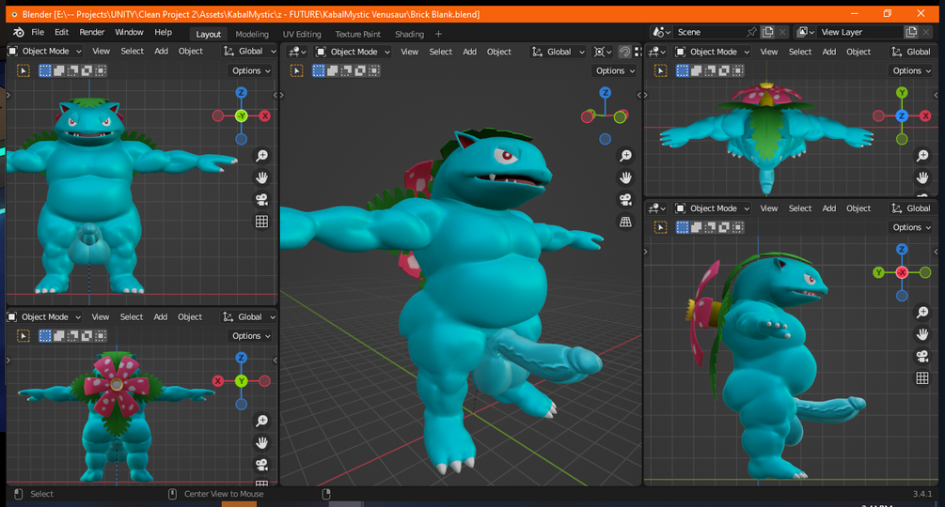Open the Global orientation dropdown in the perspective viewport

(x=559, y=52)
